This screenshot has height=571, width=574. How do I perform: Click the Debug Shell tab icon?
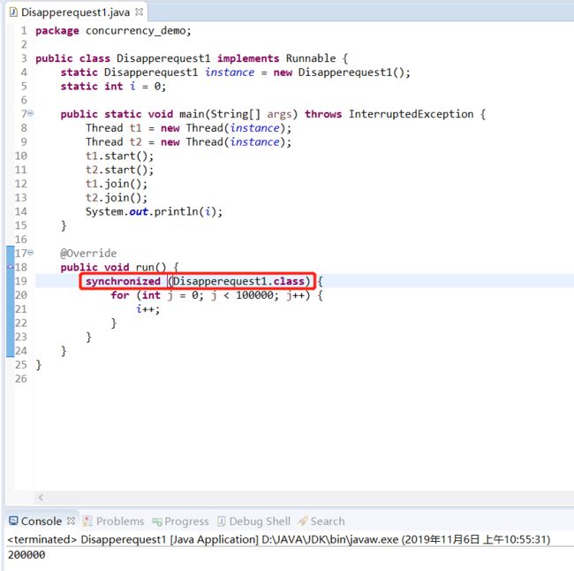[x=222, y=522]
